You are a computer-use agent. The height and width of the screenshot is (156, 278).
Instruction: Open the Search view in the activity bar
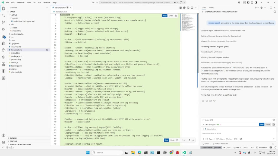tap(3, 15)
